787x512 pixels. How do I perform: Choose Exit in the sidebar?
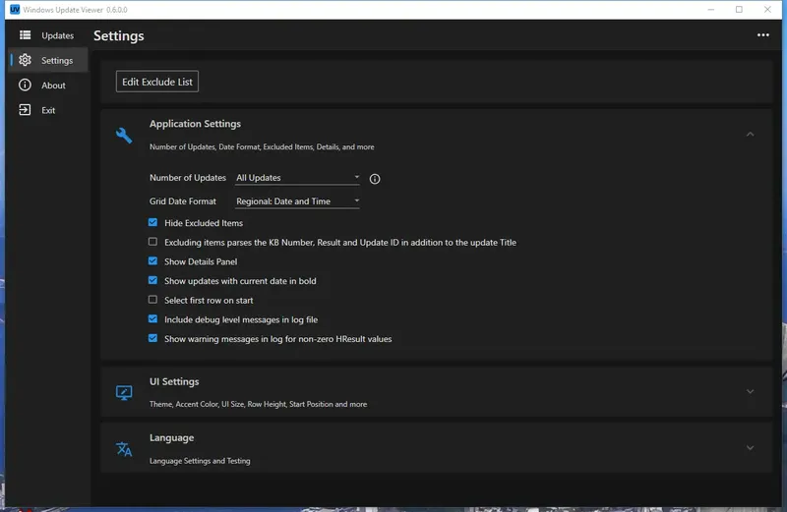point(48,110)
